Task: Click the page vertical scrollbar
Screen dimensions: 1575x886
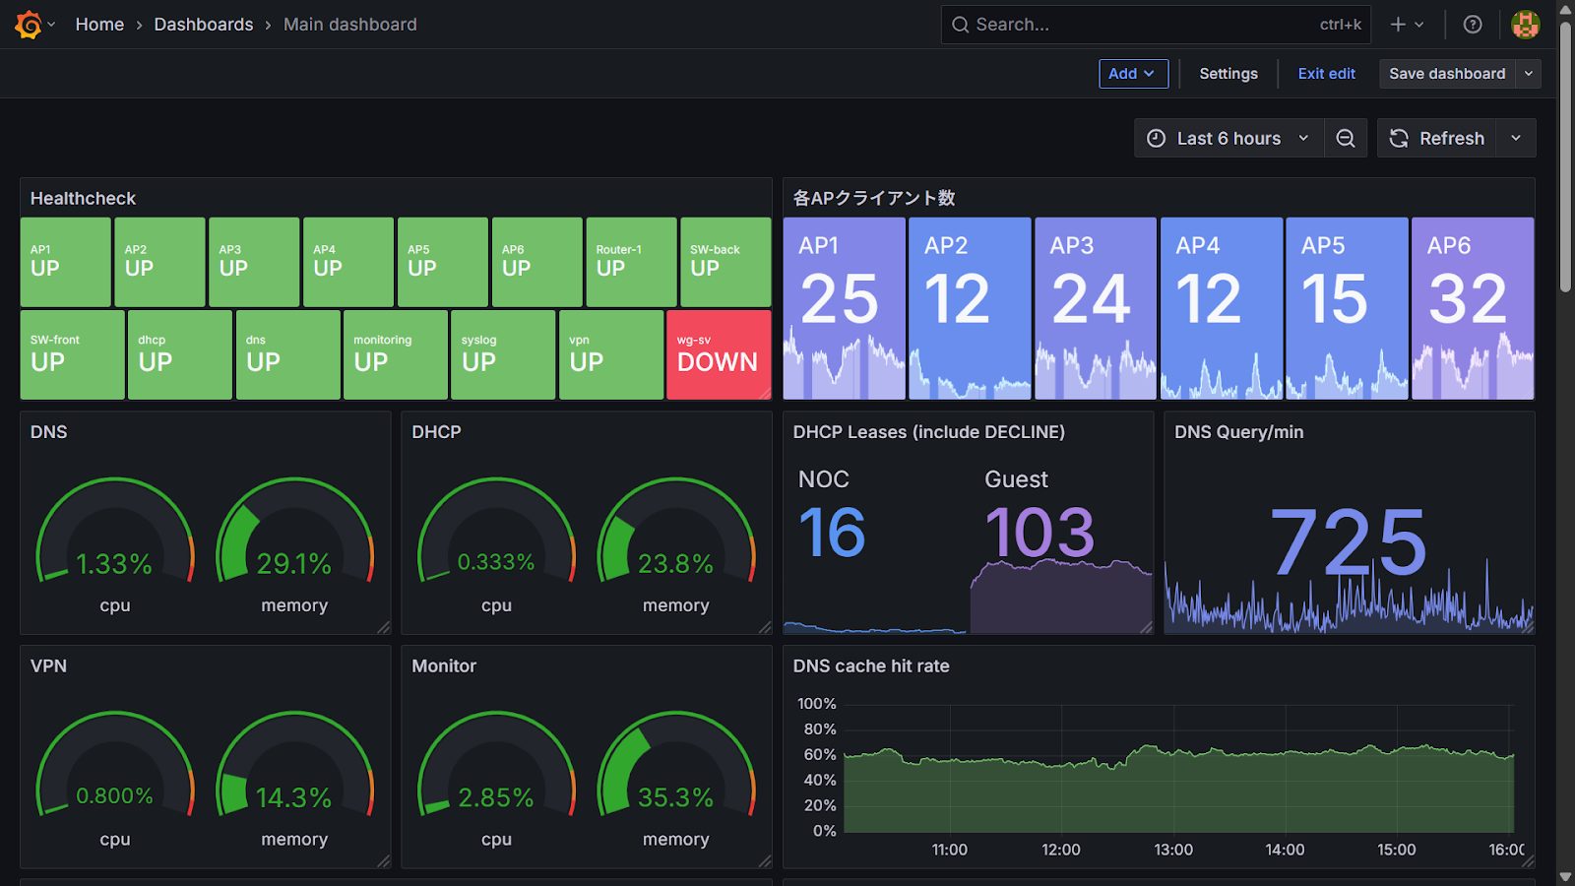Action: (x=1565, y=158)
